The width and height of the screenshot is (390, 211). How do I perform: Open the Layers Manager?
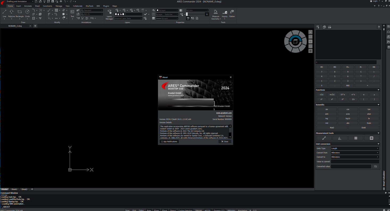109,14
